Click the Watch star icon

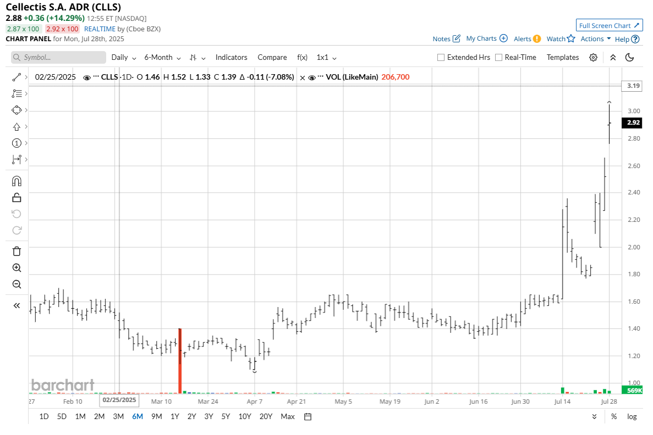click(x=571, y=38)
